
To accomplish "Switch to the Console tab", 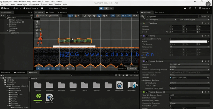I will click(x=6, y=72).
